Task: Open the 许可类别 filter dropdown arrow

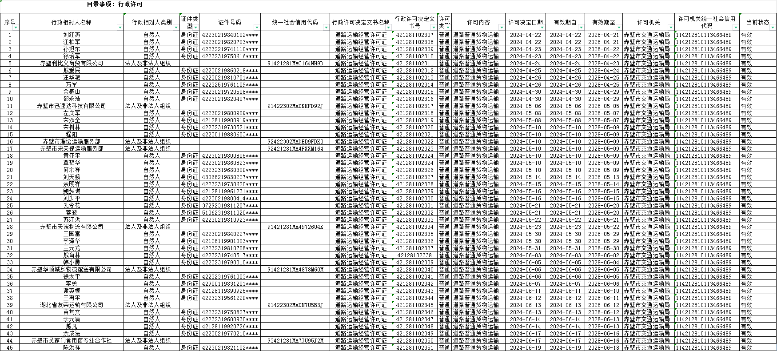Action: pyautogui.click(x=448, y=28)
